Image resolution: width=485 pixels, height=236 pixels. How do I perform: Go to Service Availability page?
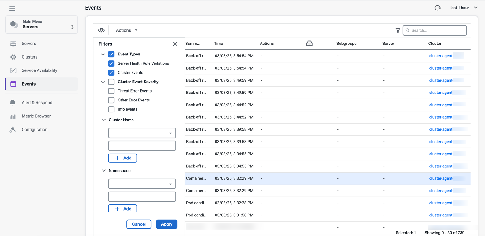[x=42, y=70]
